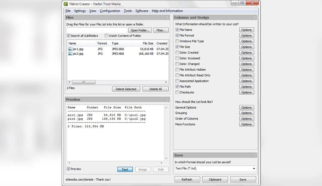Click Delete Selected button

[126, 89]
